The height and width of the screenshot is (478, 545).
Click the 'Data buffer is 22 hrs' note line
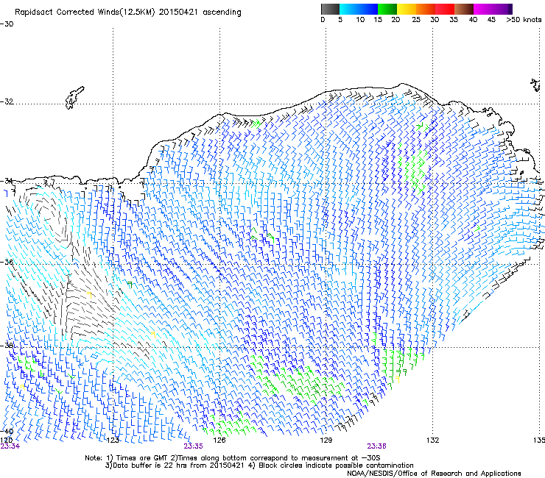point(259,465)
